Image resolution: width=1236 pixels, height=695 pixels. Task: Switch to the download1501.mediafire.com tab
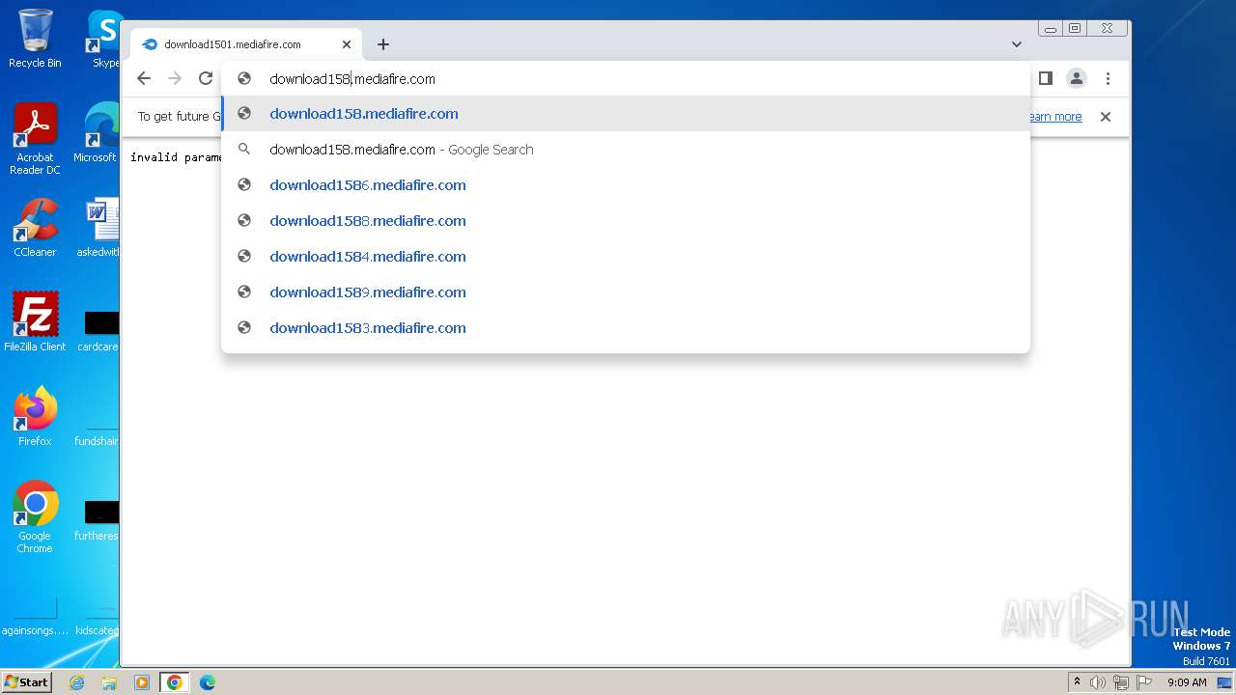pyautogui.click(x=246, y=44)
